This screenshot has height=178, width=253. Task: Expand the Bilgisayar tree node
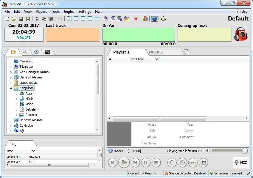click(11, 67)
